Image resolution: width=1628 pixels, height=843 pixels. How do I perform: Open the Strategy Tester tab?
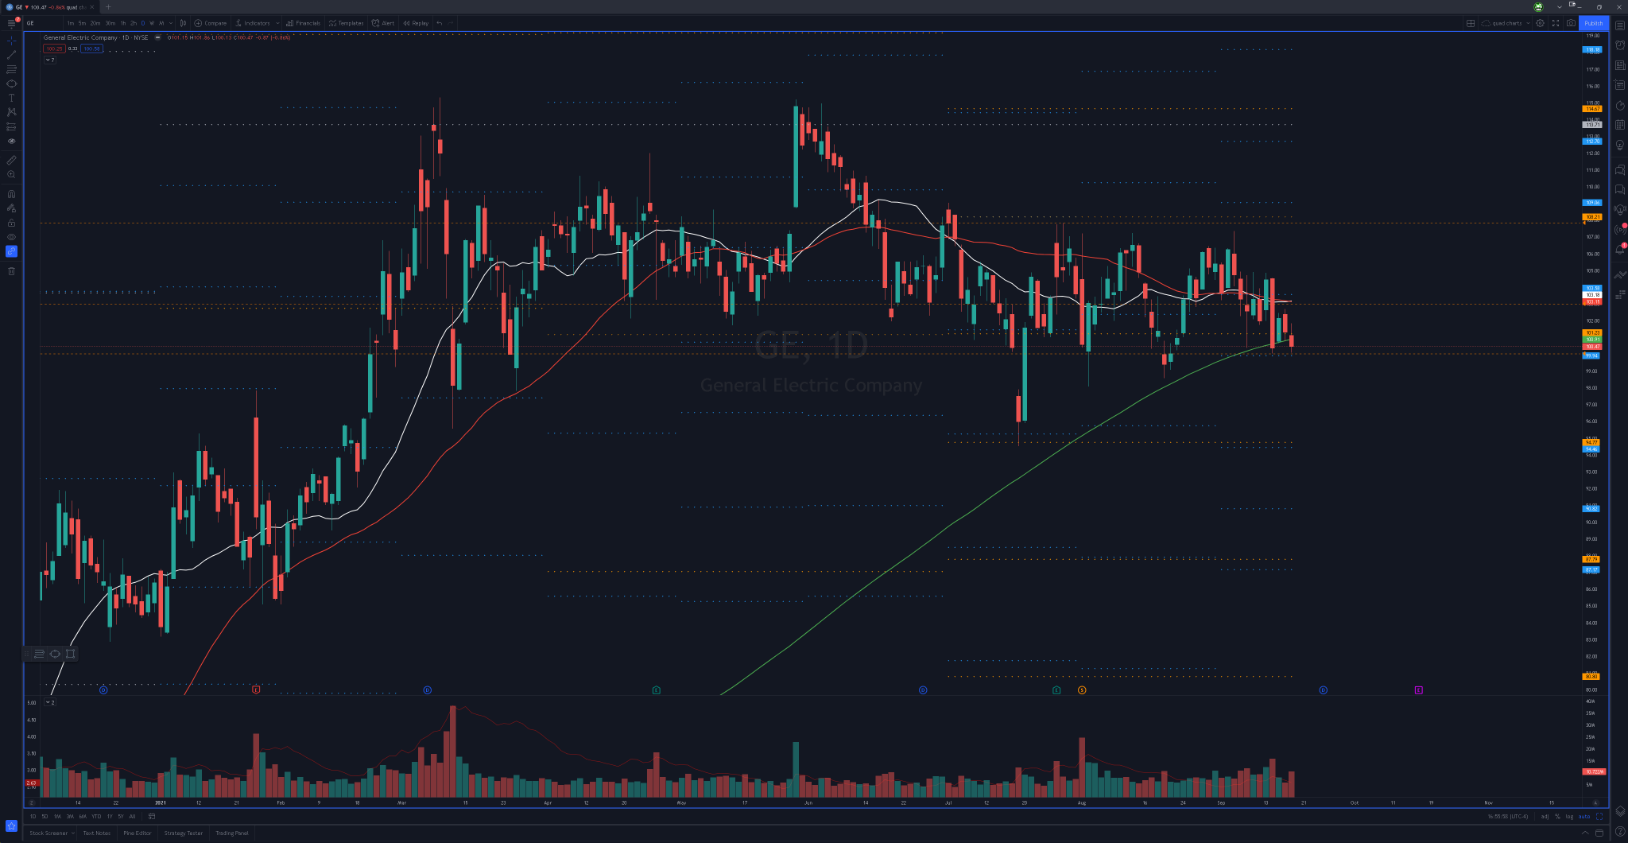184,833
